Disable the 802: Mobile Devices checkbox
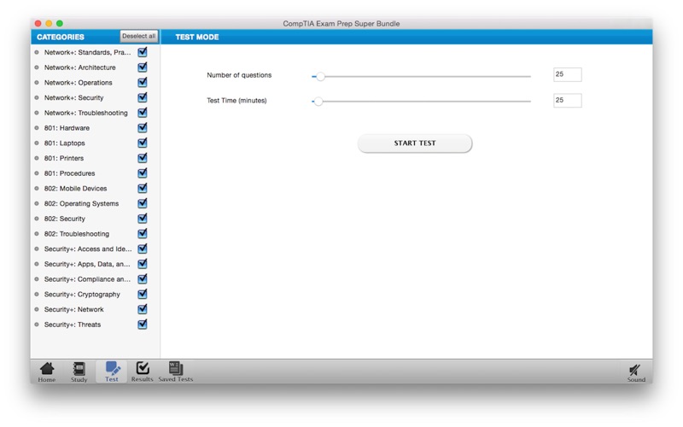 pyautogui.click(x=143, y=188)
